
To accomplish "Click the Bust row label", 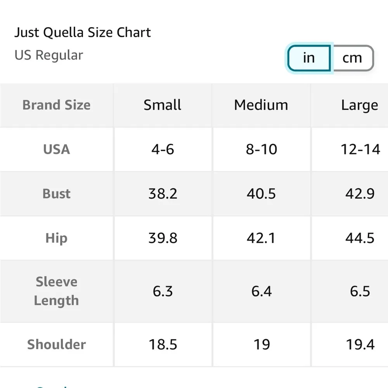I will [57, 194].
